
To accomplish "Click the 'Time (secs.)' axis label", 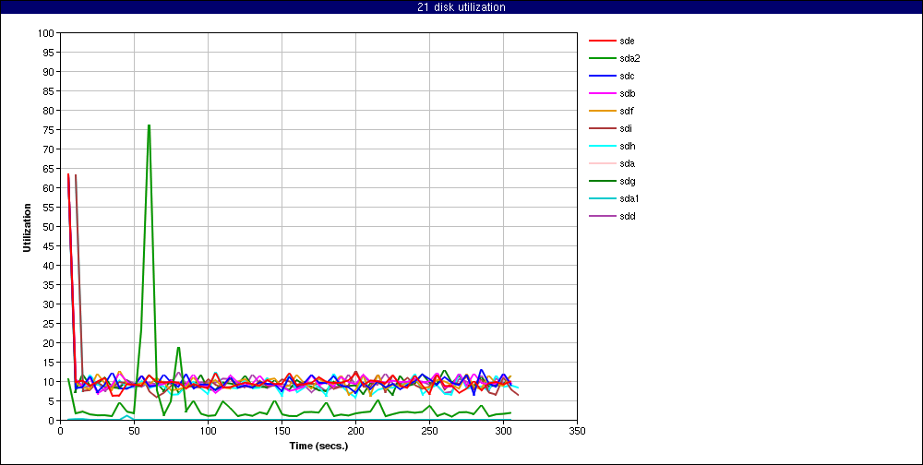I will [x=318, y=447].
